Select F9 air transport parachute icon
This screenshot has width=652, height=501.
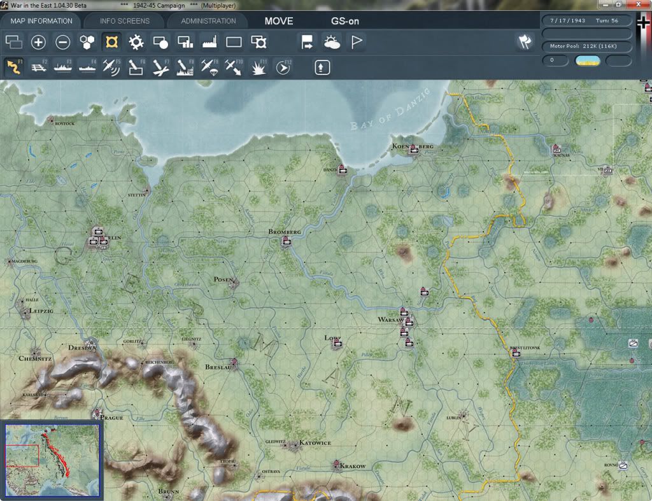click(209, 67)
